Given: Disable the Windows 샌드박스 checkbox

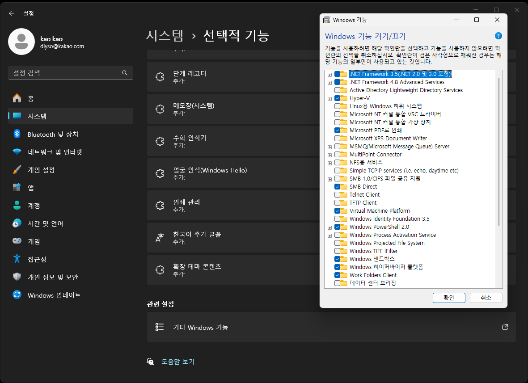Looking at the screenshot, I should pyautogui.click(x=337, y=259).
